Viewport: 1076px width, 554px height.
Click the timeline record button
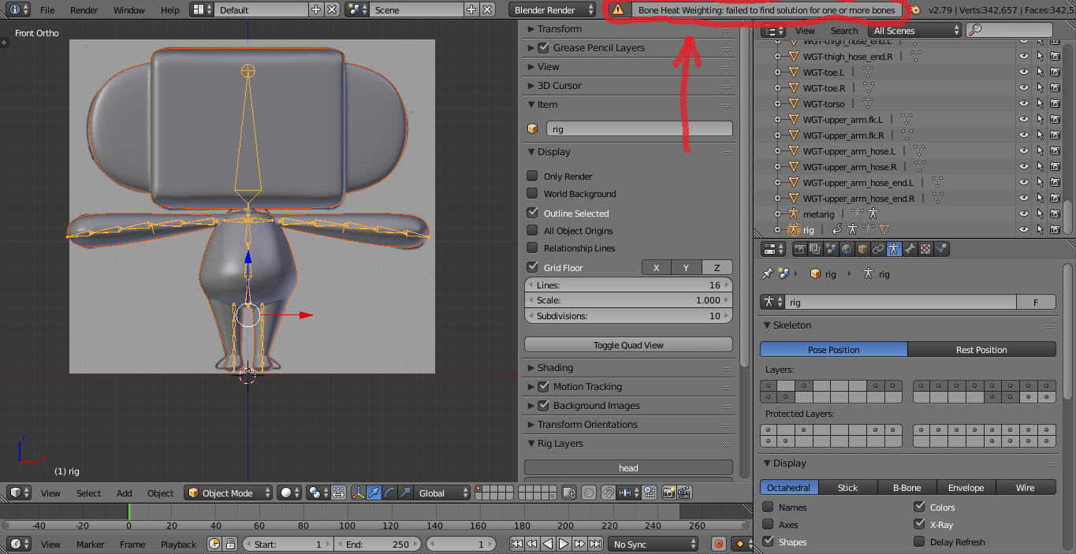click(719, 544)
